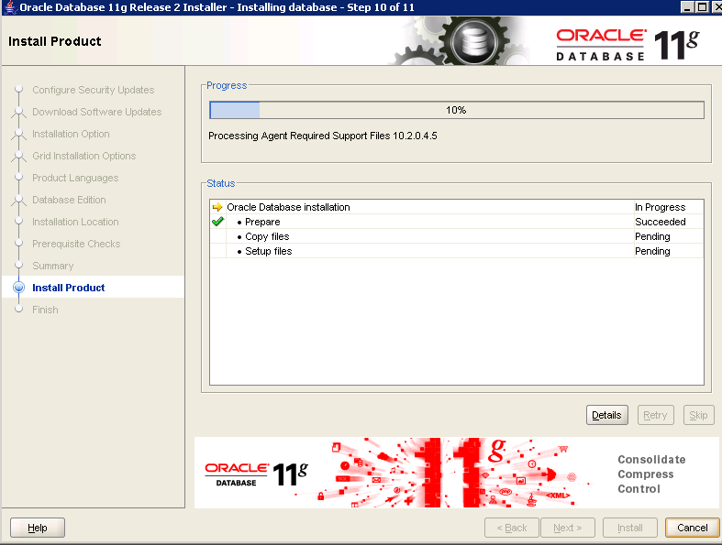Select the Installation Location step
Screen dimensions: 722x545
pos(75,222)
